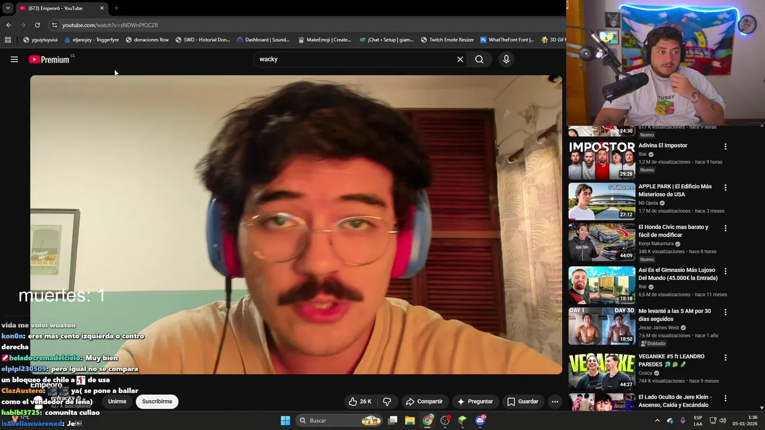765x430 pixels.
Task: Open Nil Ojeda channel link
Action: point(648,203)
